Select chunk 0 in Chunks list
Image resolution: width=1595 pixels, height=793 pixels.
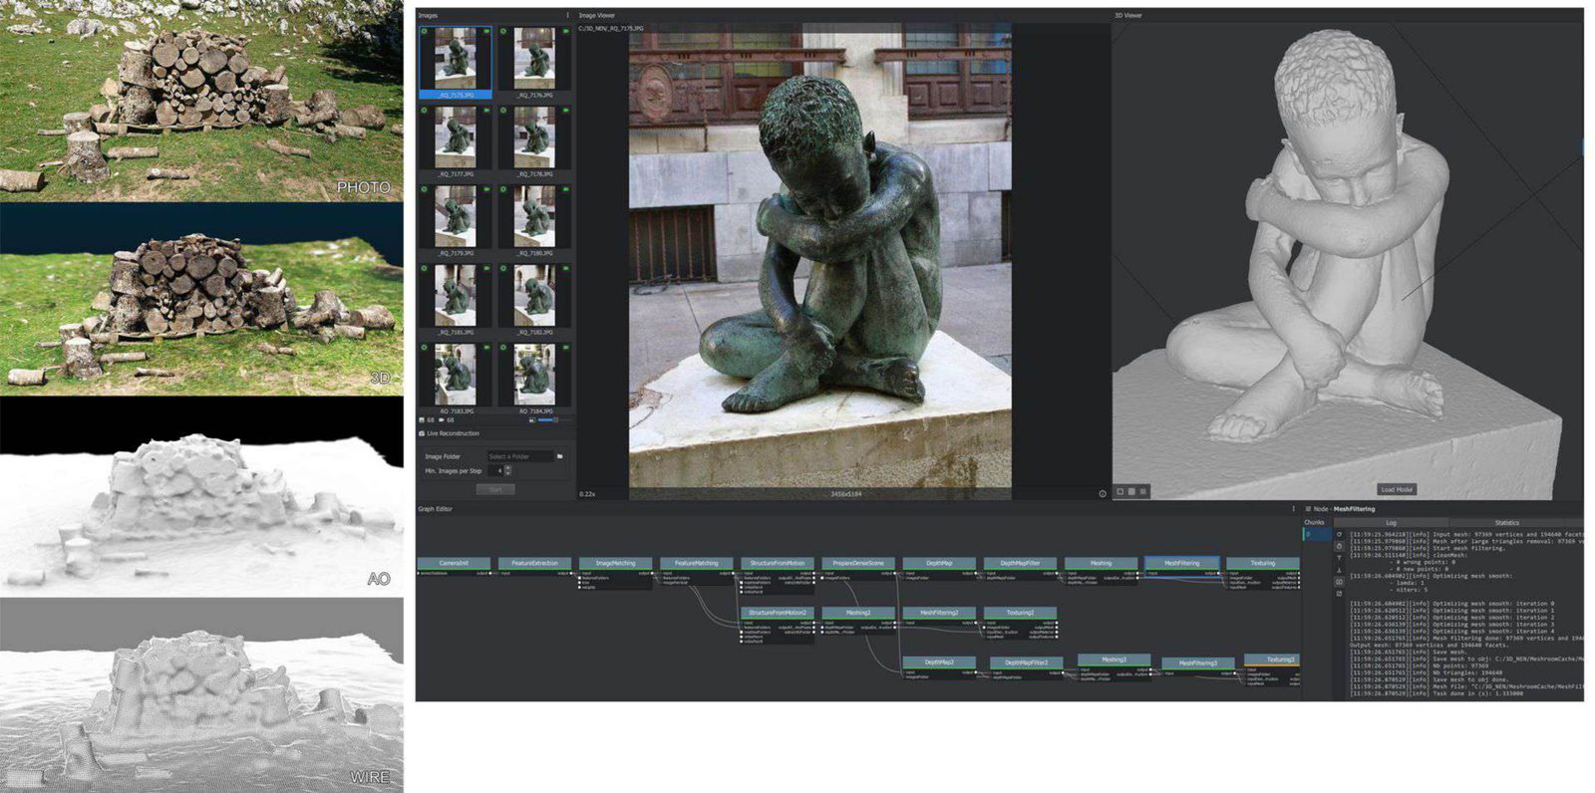click(1316, 534)
